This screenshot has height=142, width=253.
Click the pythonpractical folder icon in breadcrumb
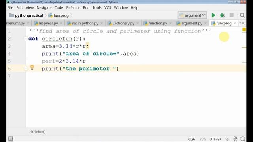click(x=11, y=15)
